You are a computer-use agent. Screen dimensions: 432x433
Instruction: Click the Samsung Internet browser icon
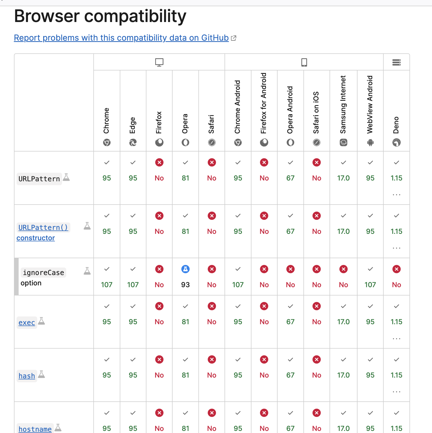click(344, 142)
